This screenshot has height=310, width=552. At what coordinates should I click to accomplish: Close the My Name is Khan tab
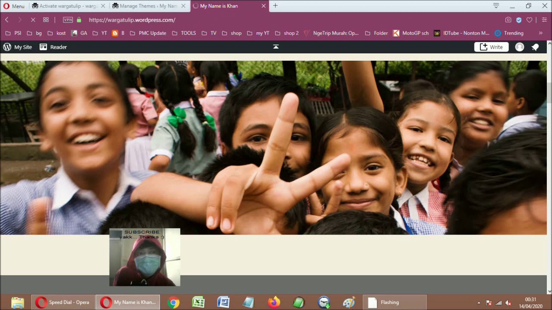263,6
